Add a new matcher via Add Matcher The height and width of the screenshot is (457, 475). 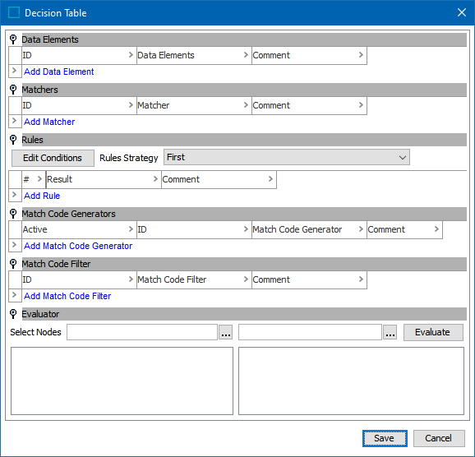tap(49, 122)
